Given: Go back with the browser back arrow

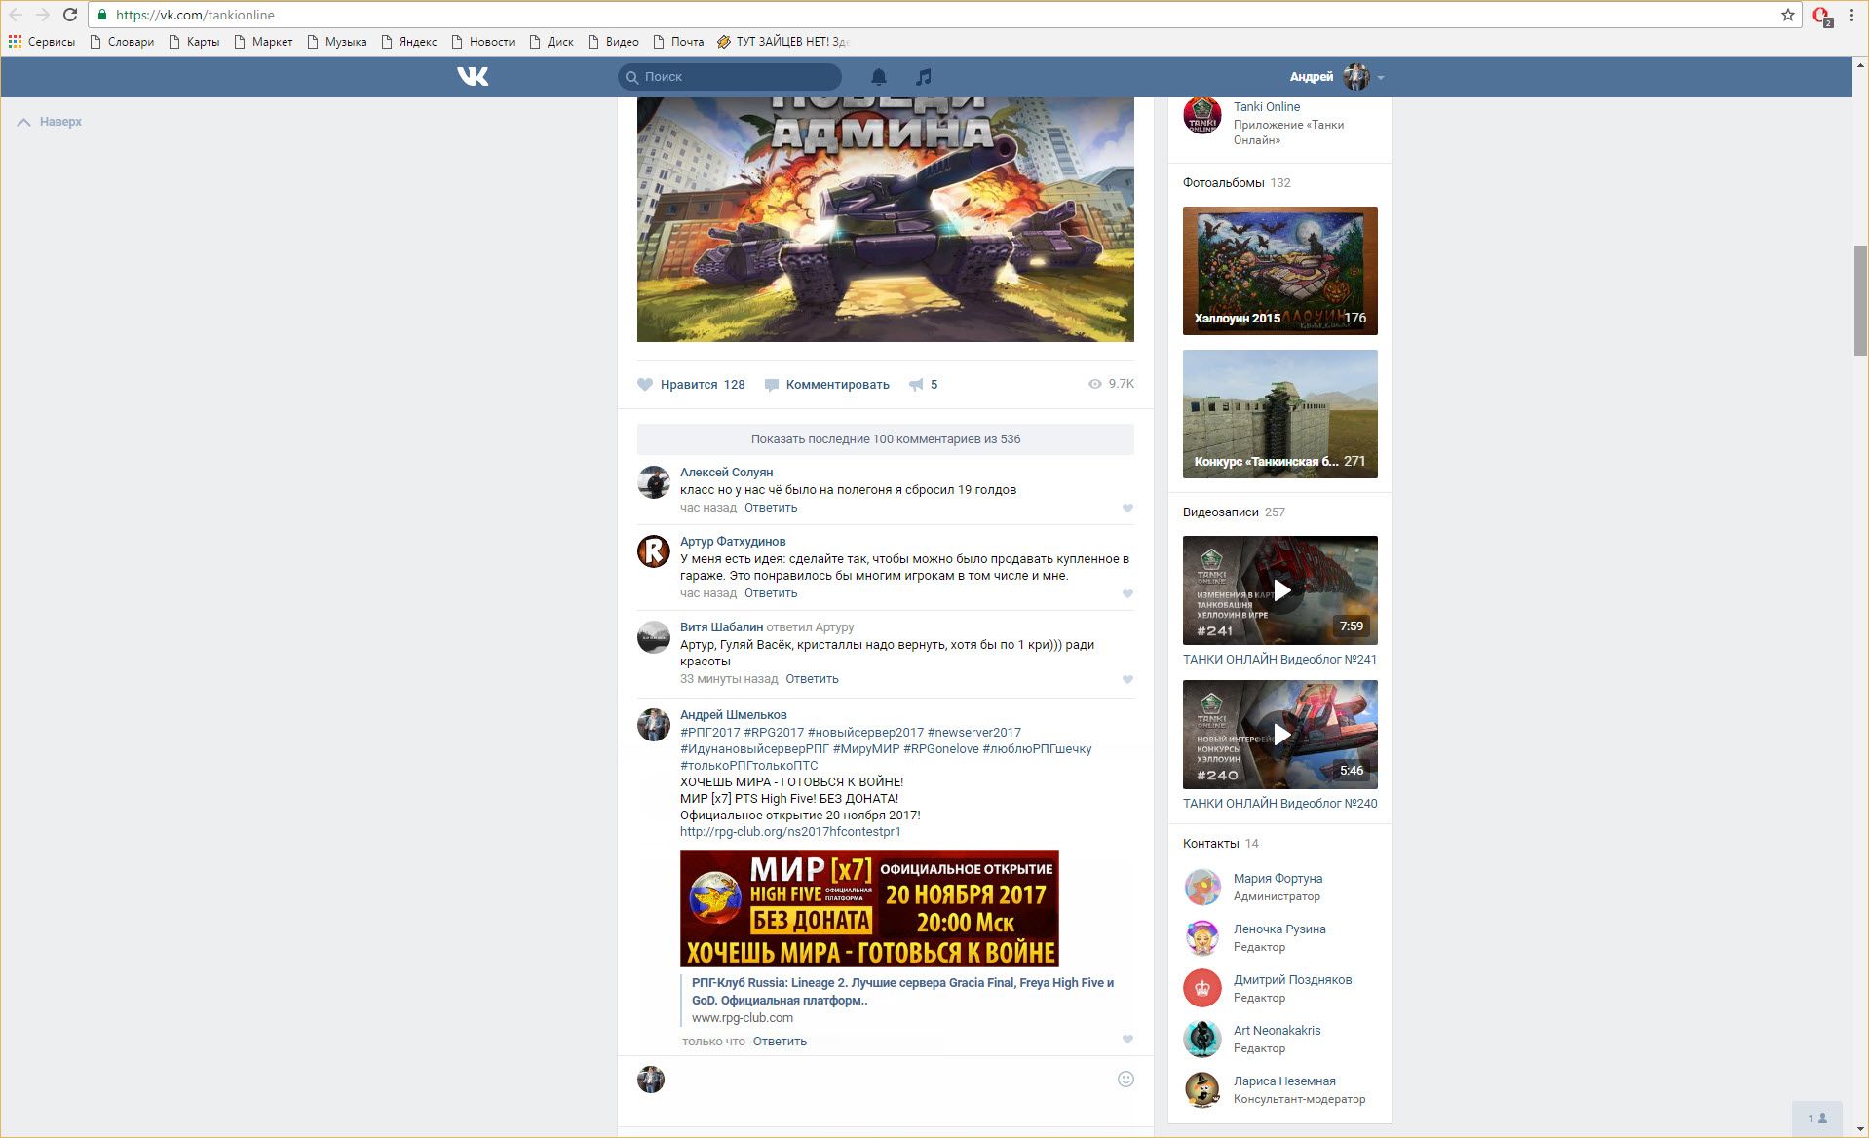Looking at the screenshot, I should point(16,15).
